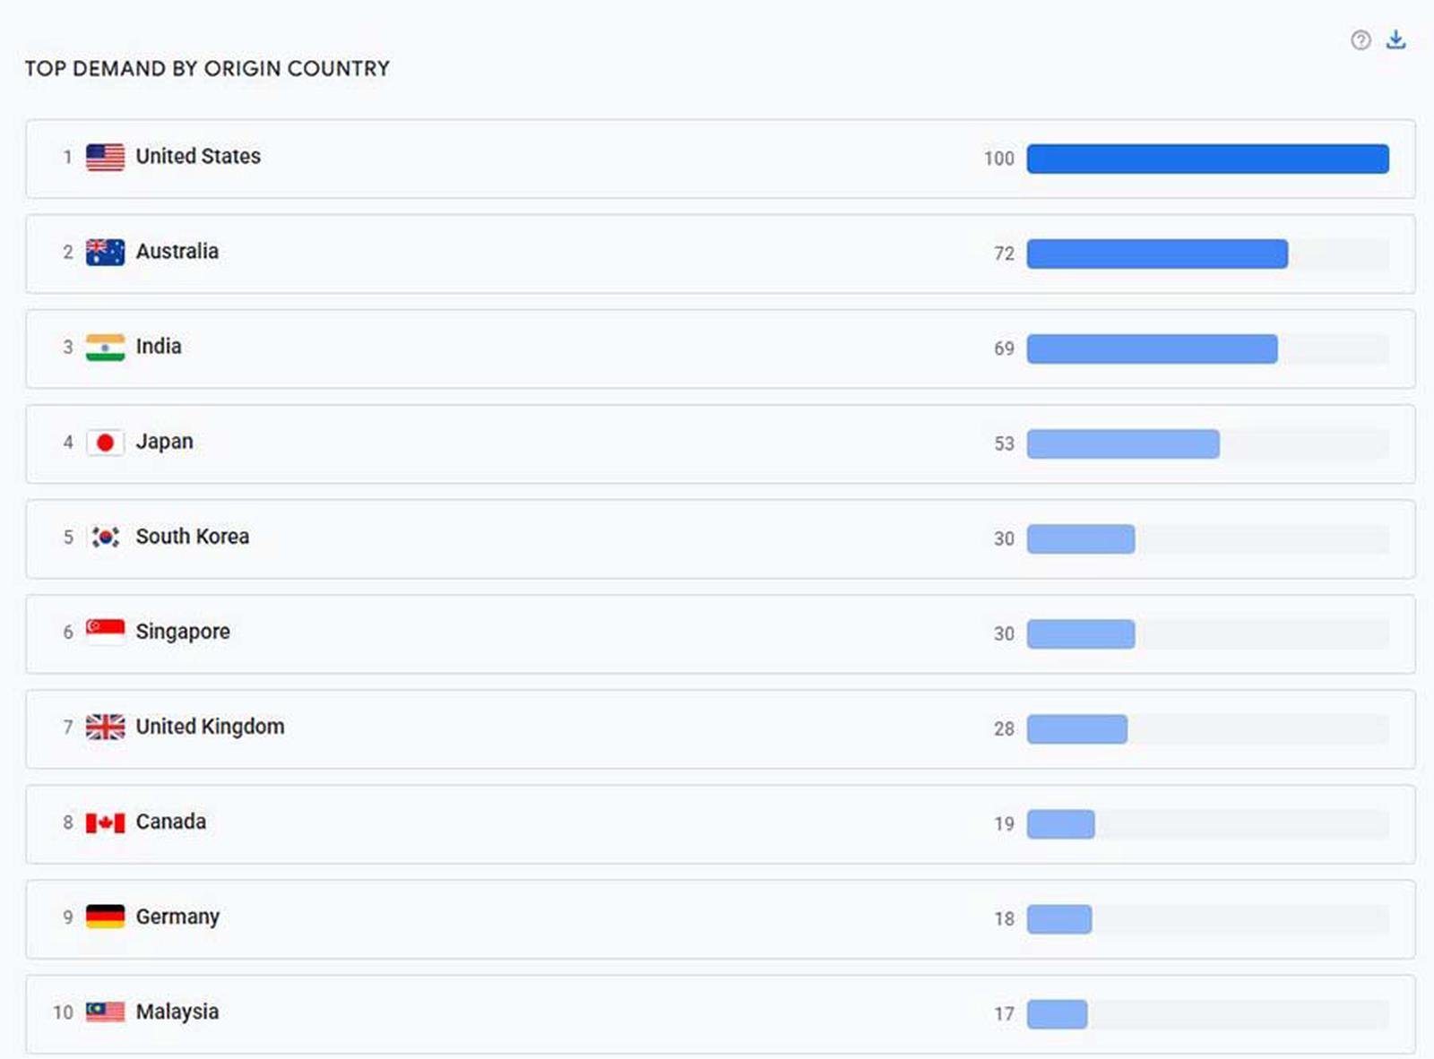Select the United States country name
Screen dimensions: 1434x1059
click(x=198, y=157)
